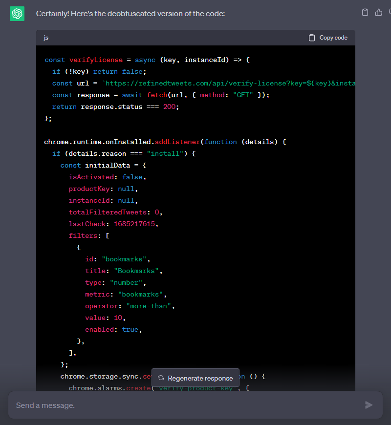Image resolution: width=391 pixels, height=425 pixels.
Task: Give thumbs up to the response
Action: (x=378, y=13)
